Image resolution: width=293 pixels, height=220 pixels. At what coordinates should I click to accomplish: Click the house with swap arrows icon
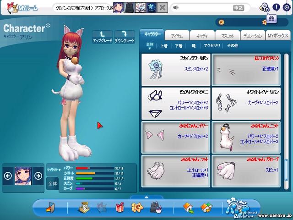point(206,208)
